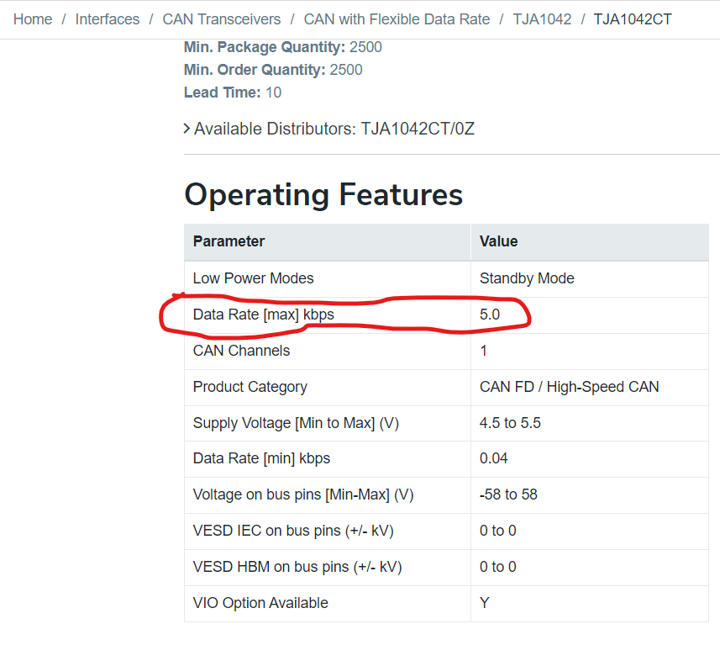The height and width of the screenshot is (661, 720).
Task: Select the CAN Channels parameter cell
Action: point(241,351)
